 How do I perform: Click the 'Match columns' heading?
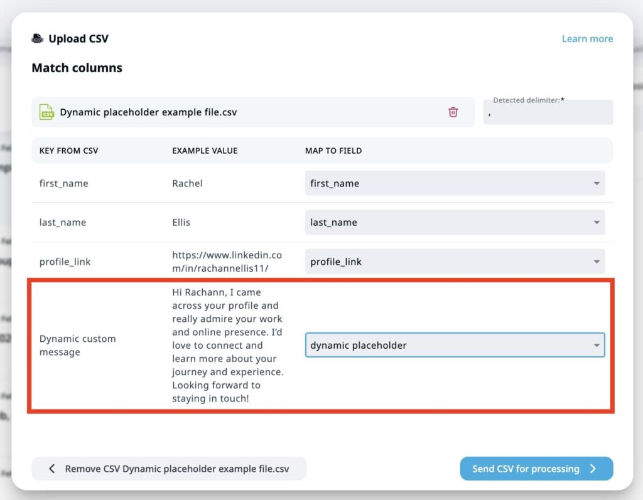pos(77,68)
